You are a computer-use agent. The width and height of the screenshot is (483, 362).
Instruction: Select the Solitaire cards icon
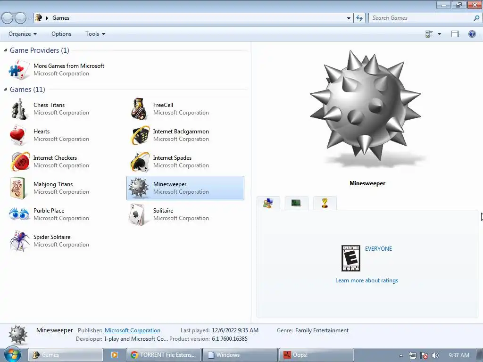pos(137,214)
